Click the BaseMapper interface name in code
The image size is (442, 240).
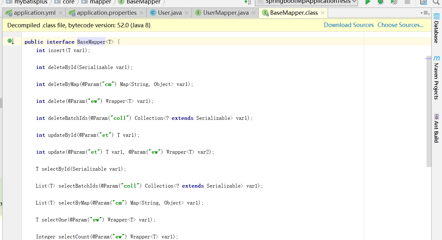click(91, 42)
